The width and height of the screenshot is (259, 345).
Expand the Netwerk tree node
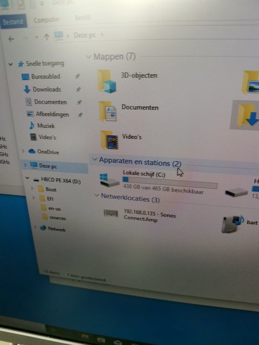[x=35, y=226]
